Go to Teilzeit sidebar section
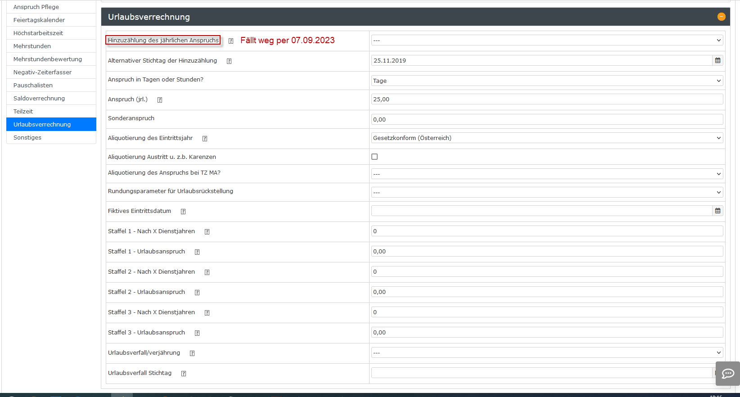The image size is (740, 397). click(23, 111)
